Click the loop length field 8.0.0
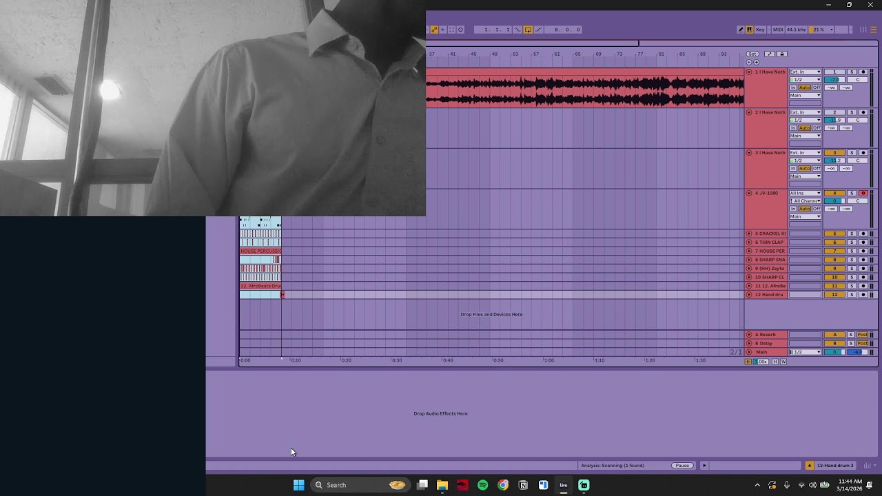 point(563,30)
